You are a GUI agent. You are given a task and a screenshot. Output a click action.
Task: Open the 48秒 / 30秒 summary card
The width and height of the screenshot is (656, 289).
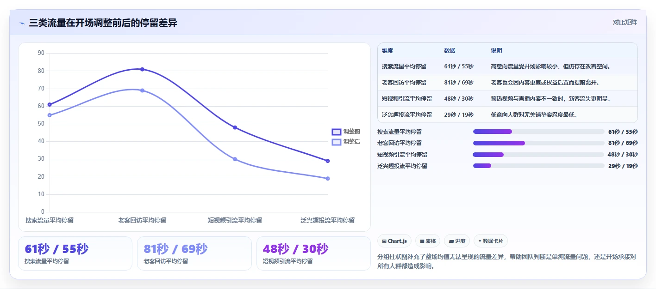pyautogui.click(x=313, y=253)
